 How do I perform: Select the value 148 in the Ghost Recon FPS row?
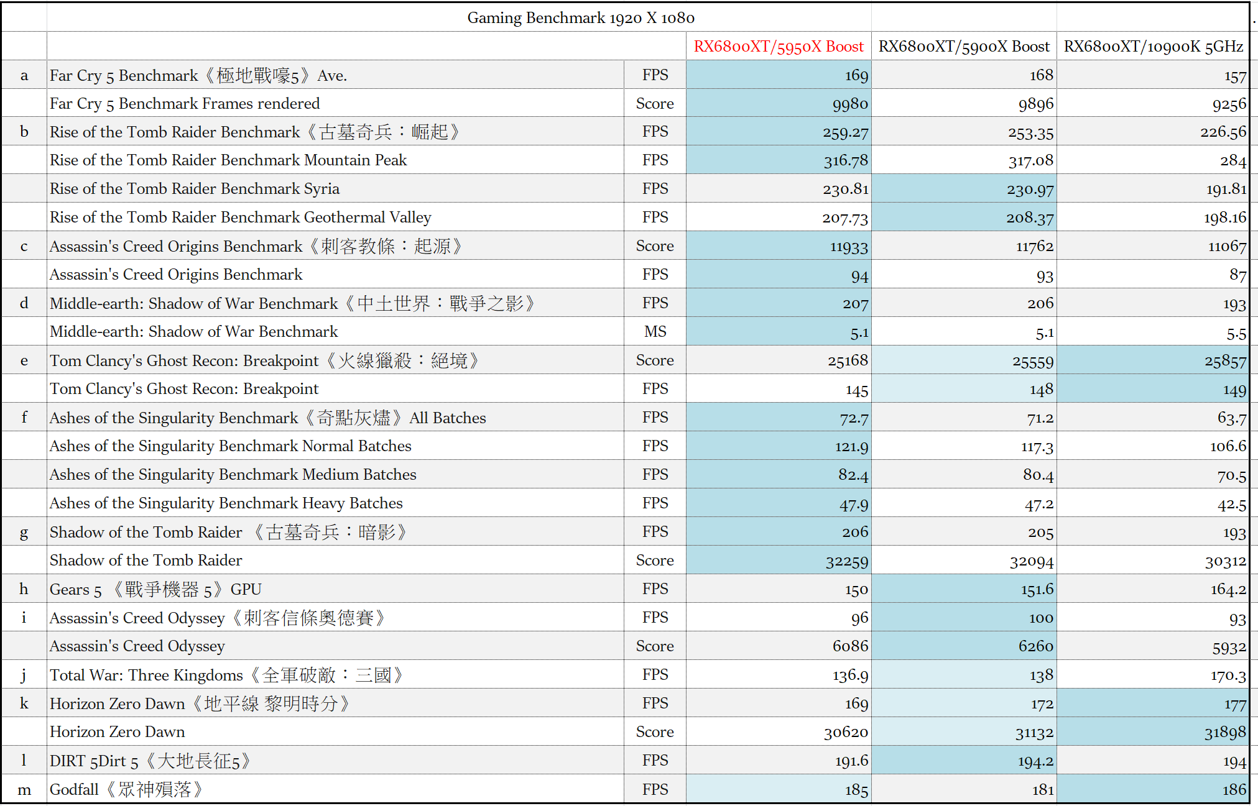pos(1042,390)
